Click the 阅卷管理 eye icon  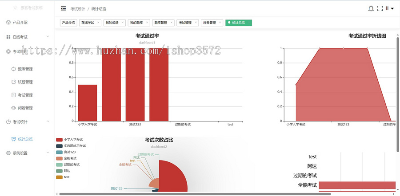point(13,108)
